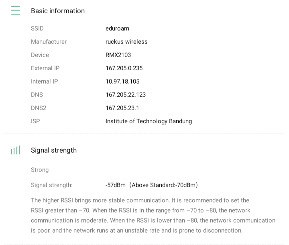Click the SSID field label
The height and width of the screenshot is (245, 289).
pyautogui.click(x=37, y=29)
